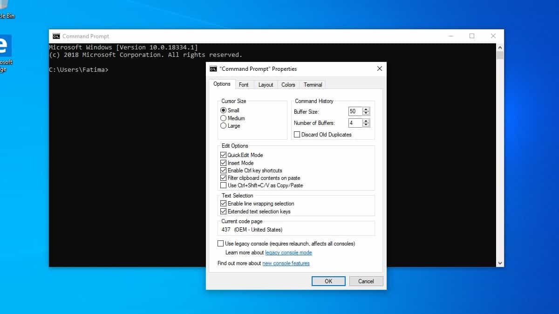Click Command Prompt scrollbar down arrow
Screen dimensions: 559x314
pos(500,263)
